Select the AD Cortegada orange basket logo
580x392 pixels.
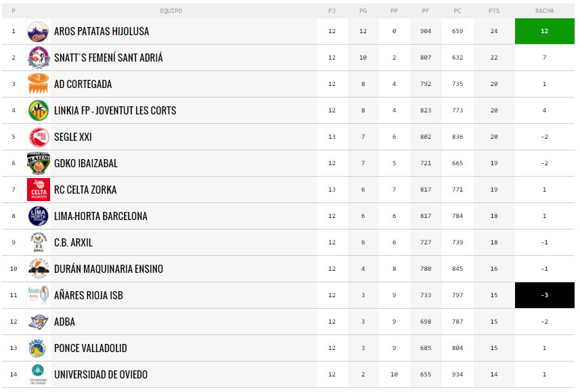39,84
